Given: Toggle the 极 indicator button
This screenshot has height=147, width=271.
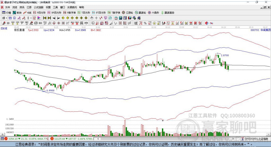Looking at the screenshot, I should [x=34, y=18].
